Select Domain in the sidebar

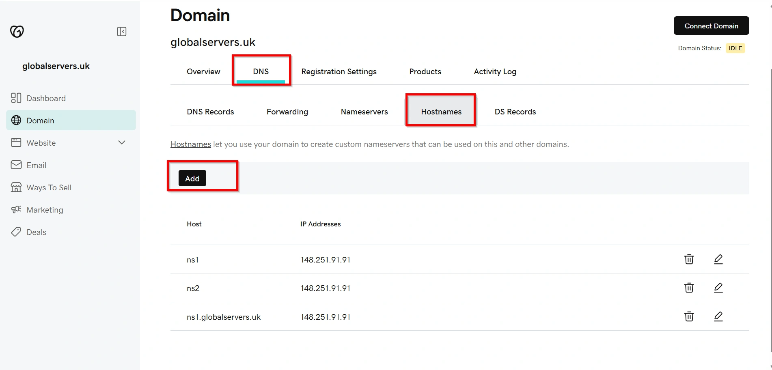71,120
